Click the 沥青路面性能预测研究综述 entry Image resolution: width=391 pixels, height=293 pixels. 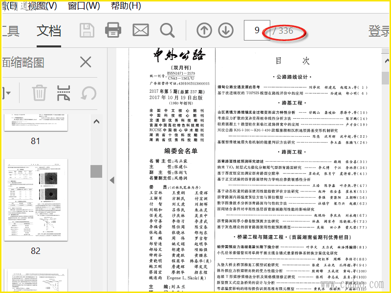coord(240,162)
